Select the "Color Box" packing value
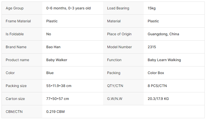 point(156,73)
